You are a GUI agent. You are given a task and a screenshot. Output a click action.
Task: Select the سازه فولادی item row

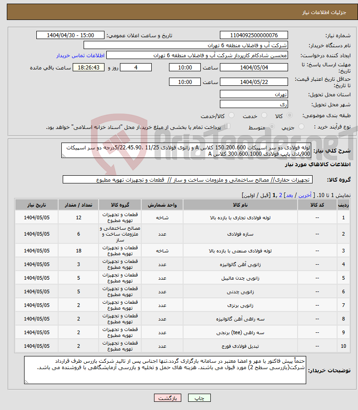point(182,234)
